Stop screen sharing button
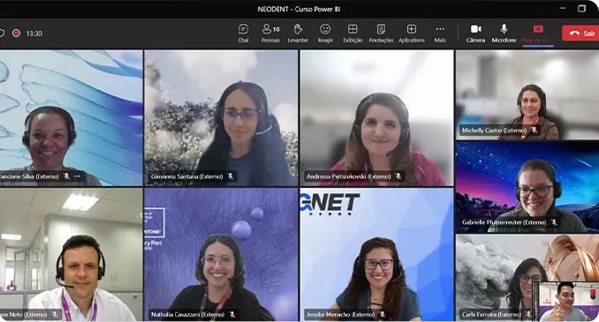Viewport: 599px width, 322px height. pos(537,34)
